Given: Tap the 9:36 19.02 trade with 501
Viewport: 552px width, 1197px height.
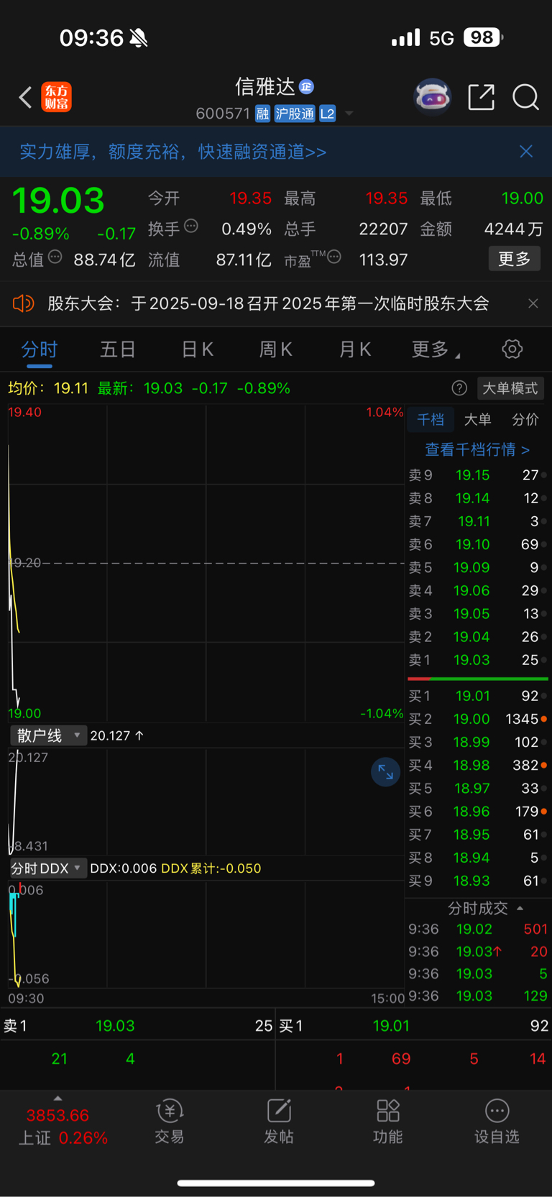Looking at the screenshot, I should 477,929.
